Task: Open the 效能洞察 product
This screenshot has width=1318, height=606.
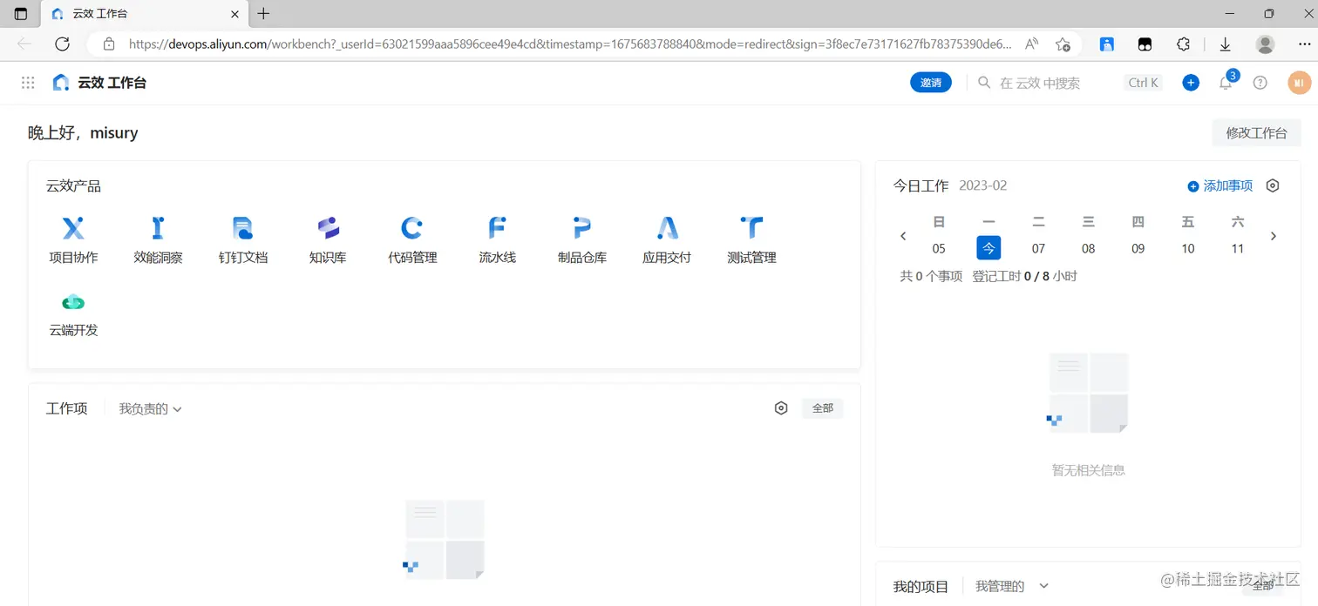Action: (x=158, y=240)
